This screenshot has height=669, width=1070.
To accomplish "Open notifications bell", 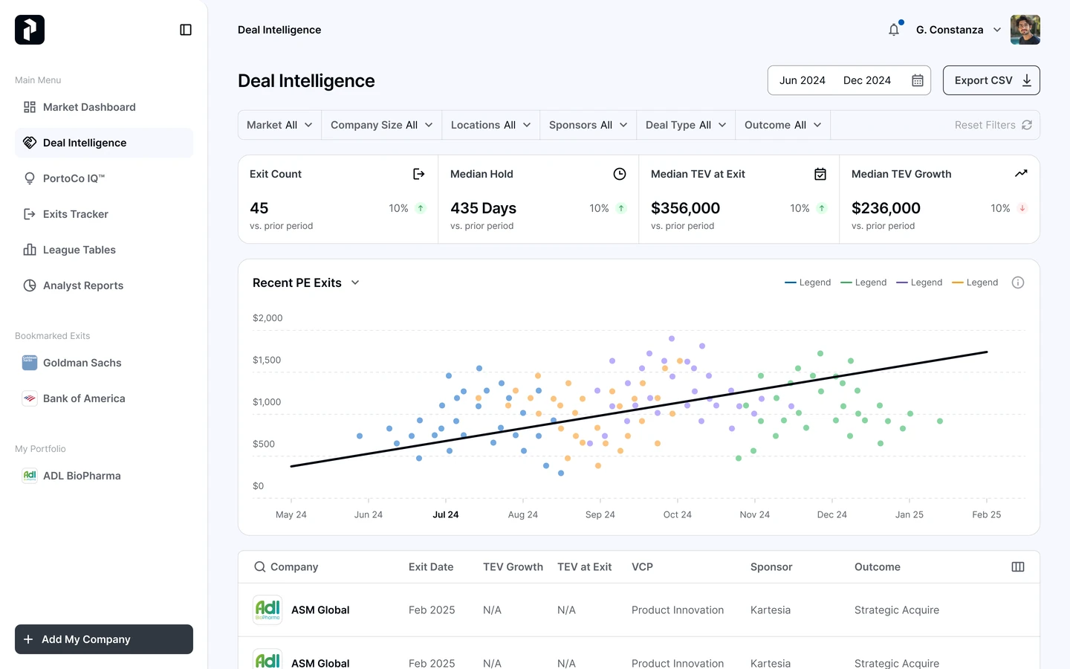I will pyautogui.click(x=894, y=30).
